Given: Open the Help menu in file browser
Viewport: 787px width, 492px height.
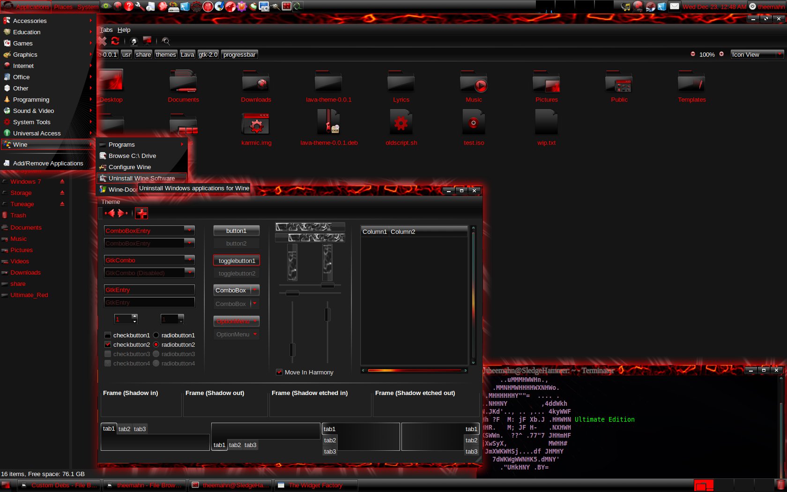Looking at the screenshot, I should coord(124,30).
